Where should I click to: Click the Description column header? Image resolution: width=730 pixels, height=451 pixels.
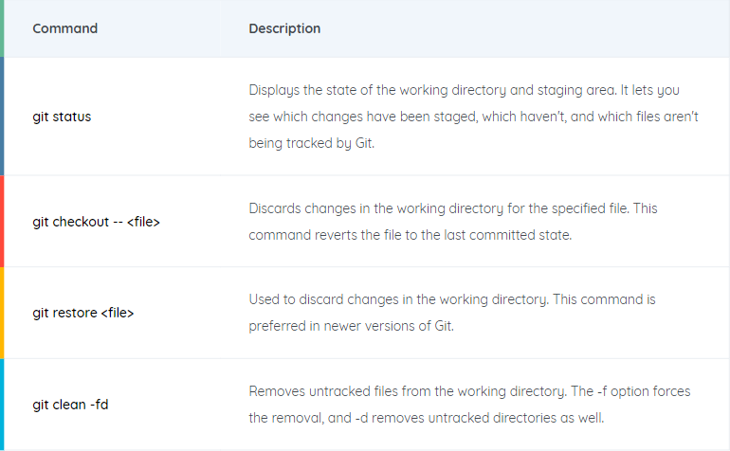284,28
